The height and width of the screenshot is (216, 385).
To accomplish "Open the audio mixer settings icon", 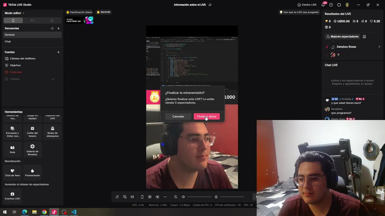I will pyautogui.click(x=176, y=197).
